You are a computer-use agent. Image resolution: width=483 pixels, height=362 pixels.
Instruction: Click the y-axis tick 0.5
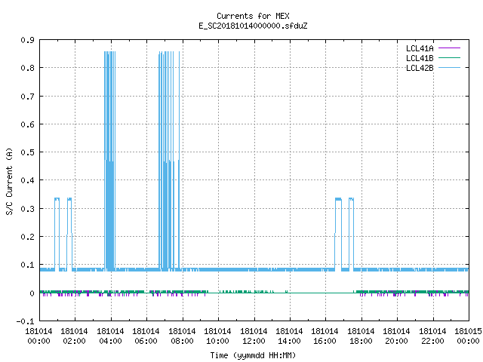tap(27, 152)
